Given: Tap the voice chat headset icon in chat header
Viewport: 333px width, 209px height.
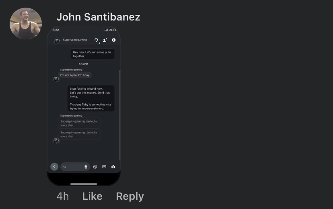Looking at the screenshot, I should pyautogui.click(x=97, y=40).
